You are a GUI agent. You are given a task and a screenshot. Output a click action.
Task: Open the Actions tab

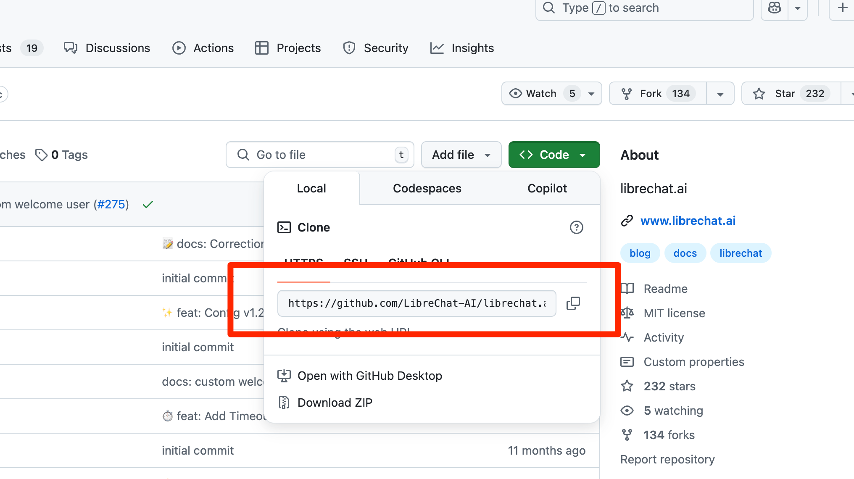203,48
